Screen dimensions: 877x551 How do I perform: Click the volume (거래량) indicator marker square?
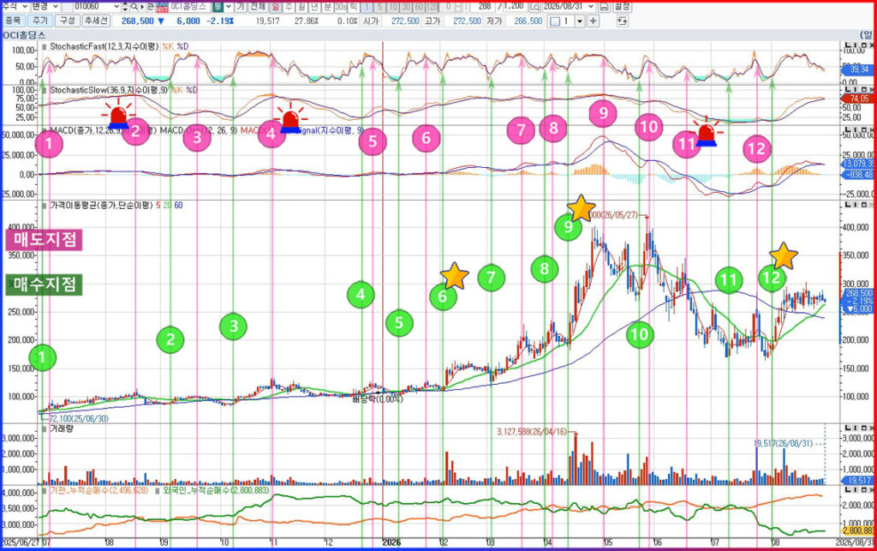(45, 429)
